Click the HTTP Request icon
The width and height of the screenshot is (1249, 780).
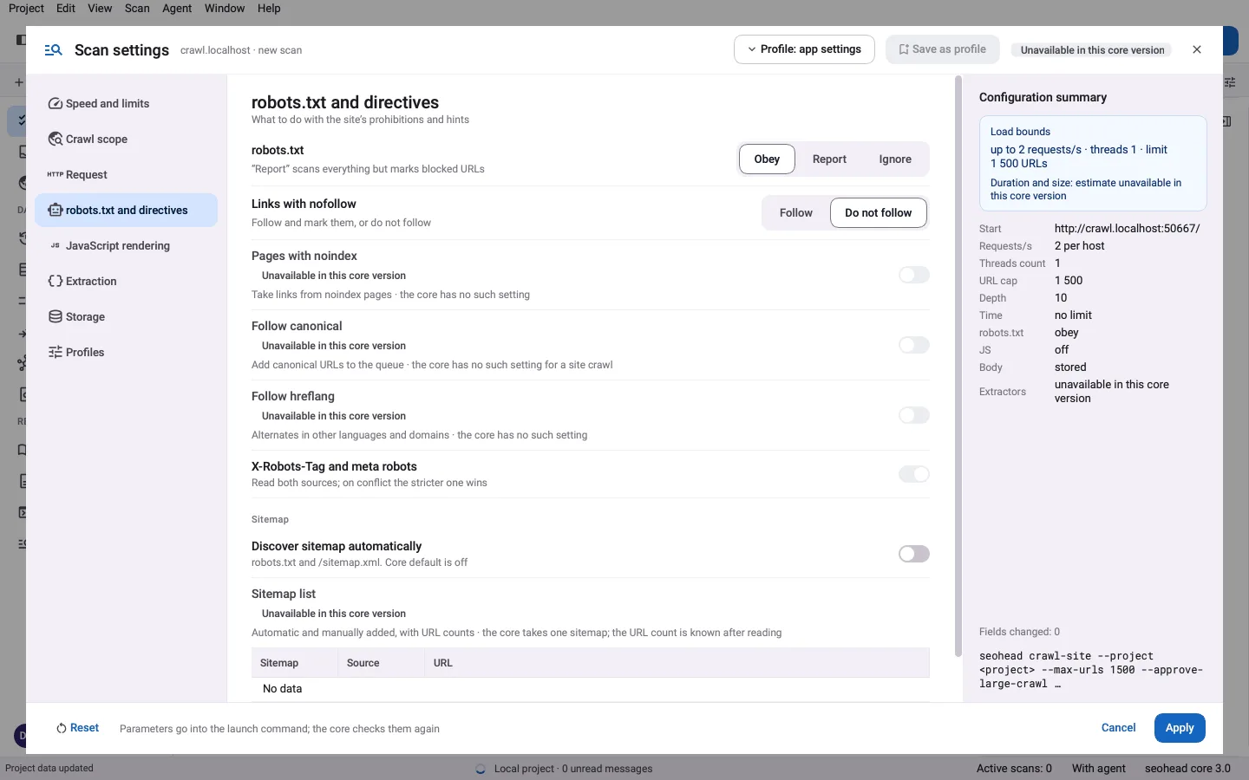pos(56,174)
